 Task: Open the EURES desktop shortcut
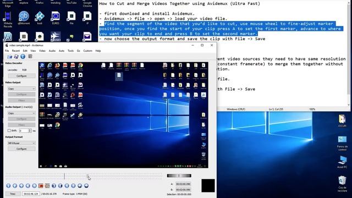point(56,18)
